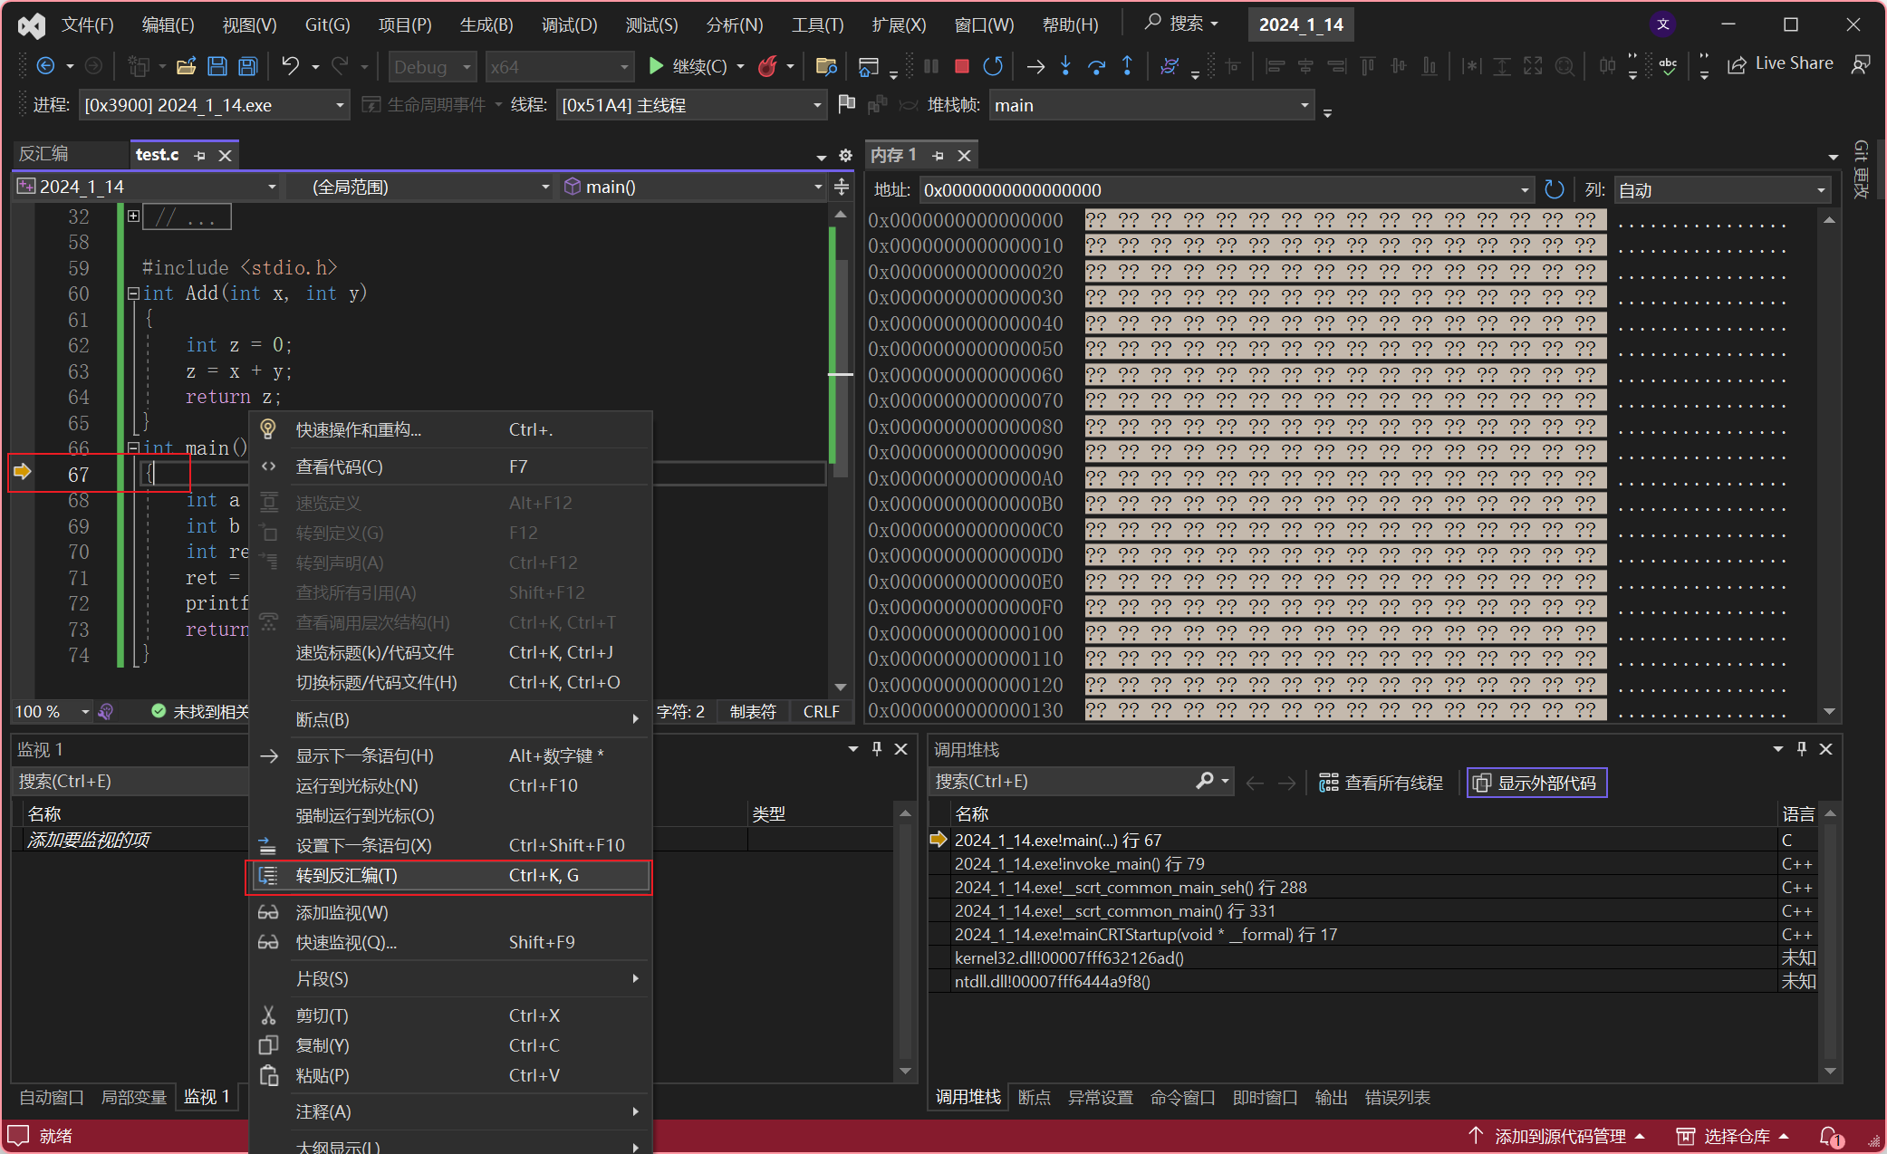Switch to the 局部变量 tab

pyautogui.click(x=134, y=1097)
